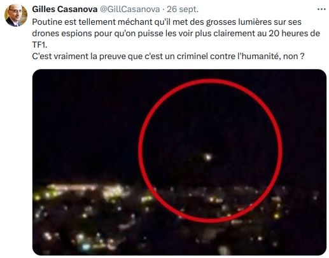The width and height of the screenshot is (329, 258).
Task: Click 'TF1.' in the tweet text
Action: coord(39,45)
